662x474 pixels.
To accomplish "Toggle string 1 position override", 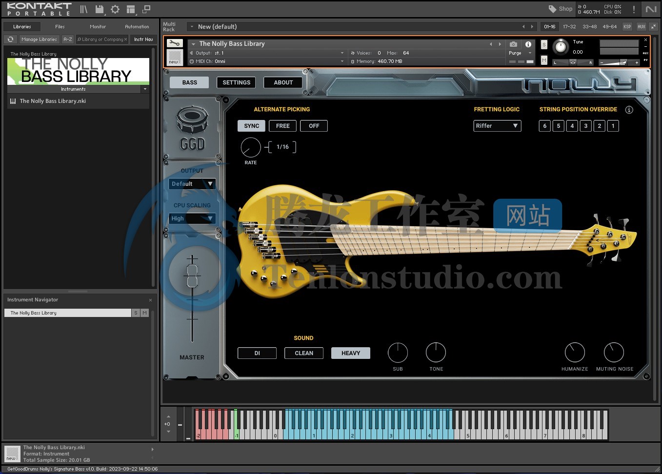I will pos(613,126).
